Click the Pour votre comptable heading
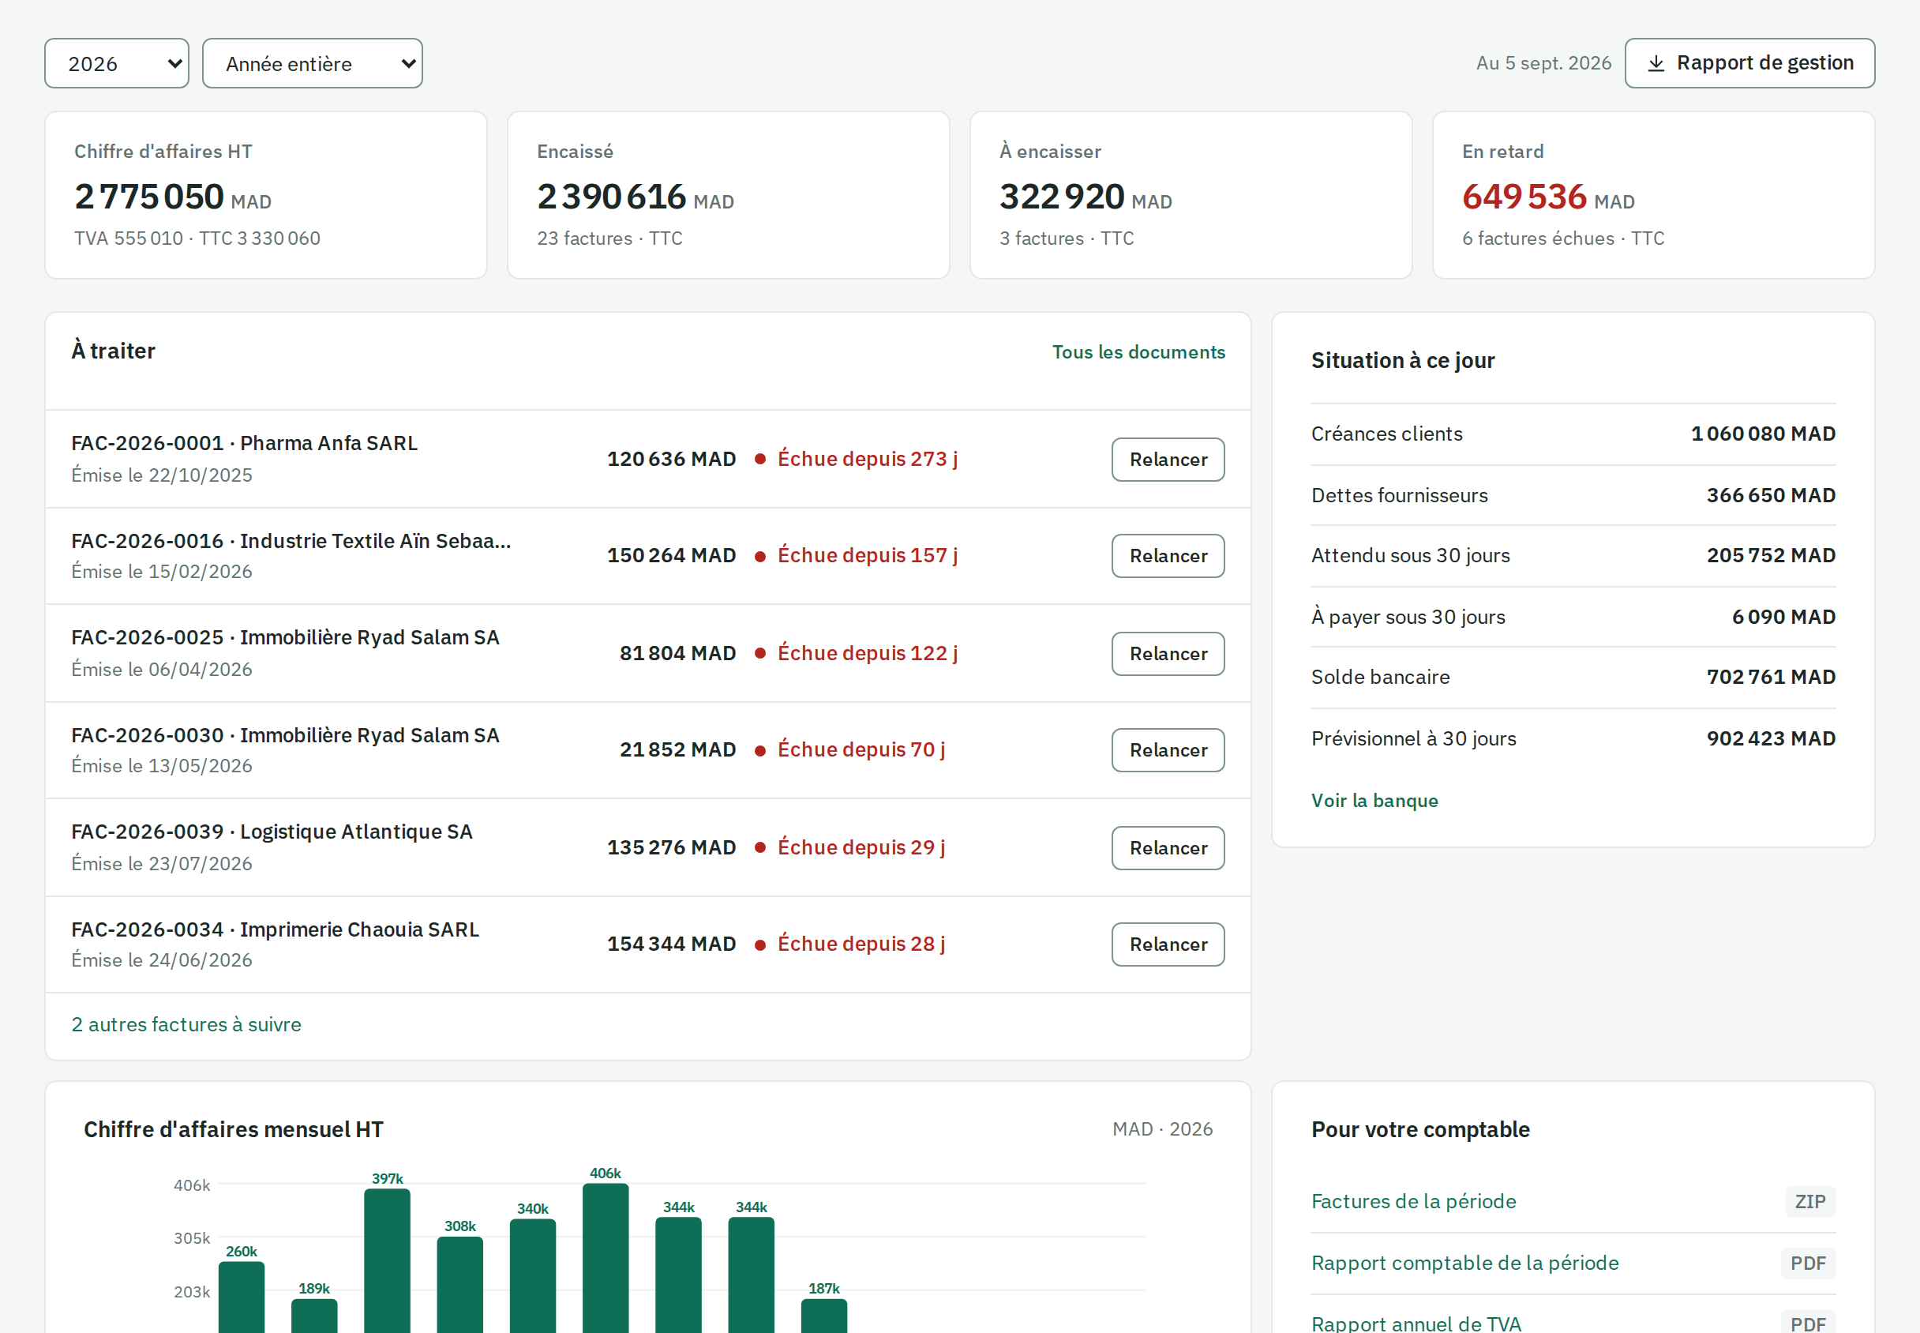This screenshot has height=1333, width=1920. click(x=1421, y=1130)
